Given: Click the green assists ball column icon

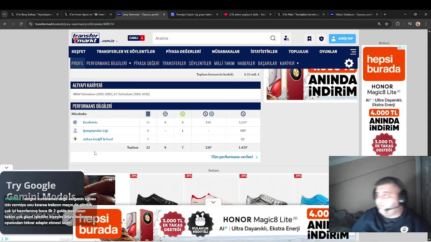Looking at the screenshot, I should (x=183, y=114).
